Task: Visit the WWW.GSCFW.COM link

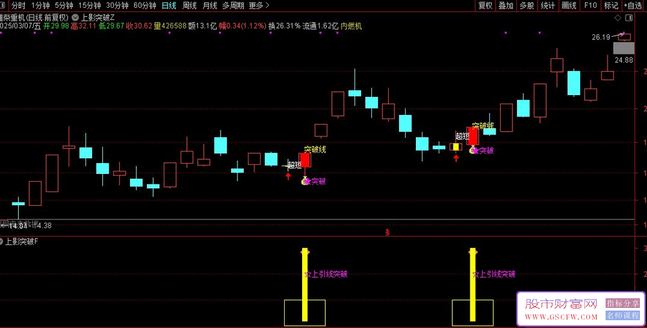Action: tap(561, 317)
